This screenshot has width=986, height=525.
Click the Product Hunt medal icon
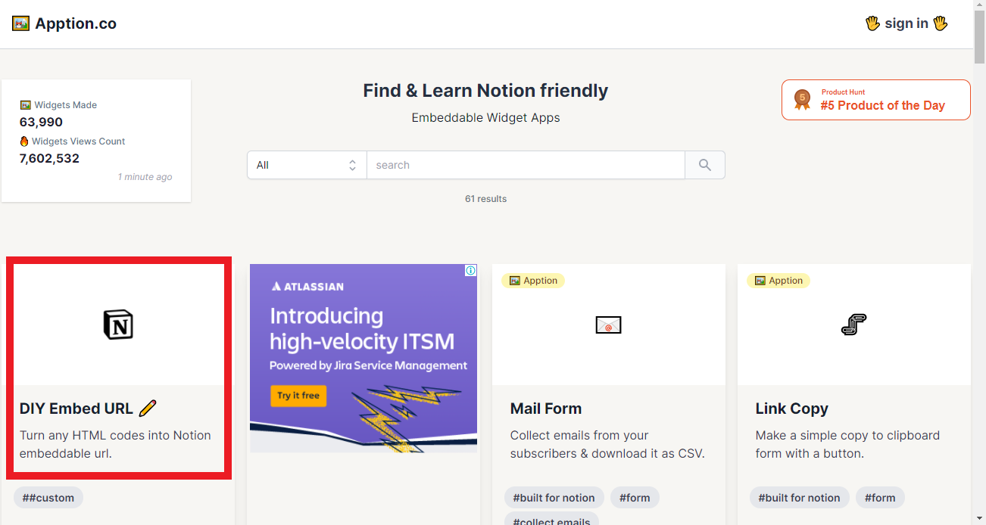[x=802, y=100]
